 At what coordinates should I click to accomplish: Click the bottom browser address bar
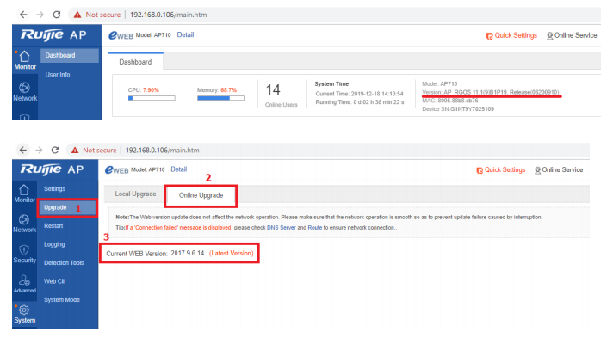tap(162, 150)
